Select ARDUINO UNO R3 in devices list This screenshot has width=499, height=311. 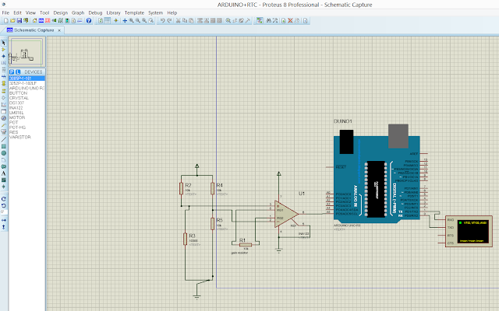pyautogui.click(x=27, y=88)
